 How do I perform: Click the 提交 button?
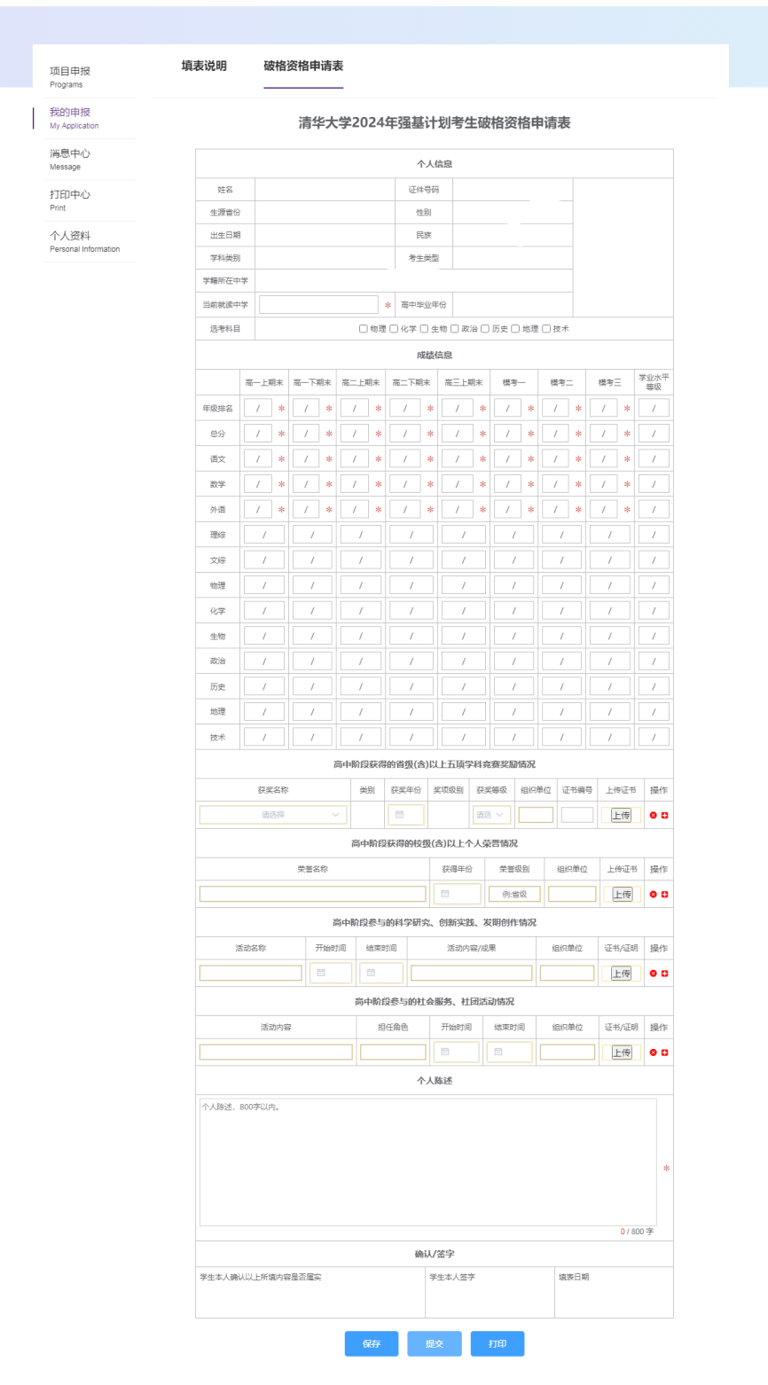point(435,1343)
